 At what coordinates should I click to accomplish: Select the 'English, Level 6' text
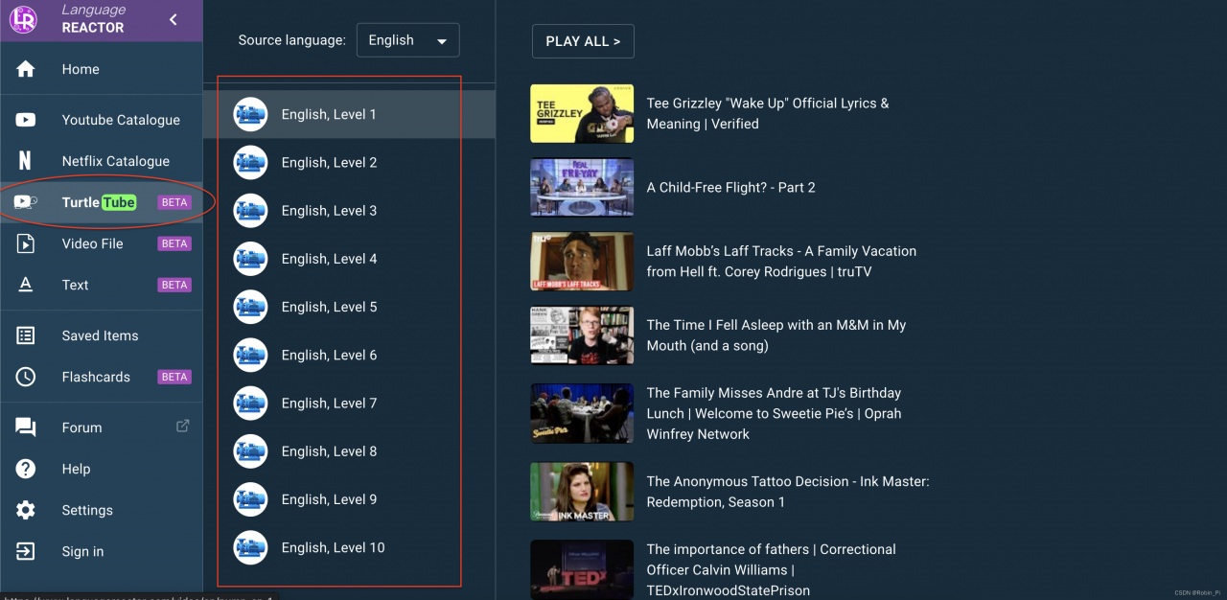[x=329, y=355]
